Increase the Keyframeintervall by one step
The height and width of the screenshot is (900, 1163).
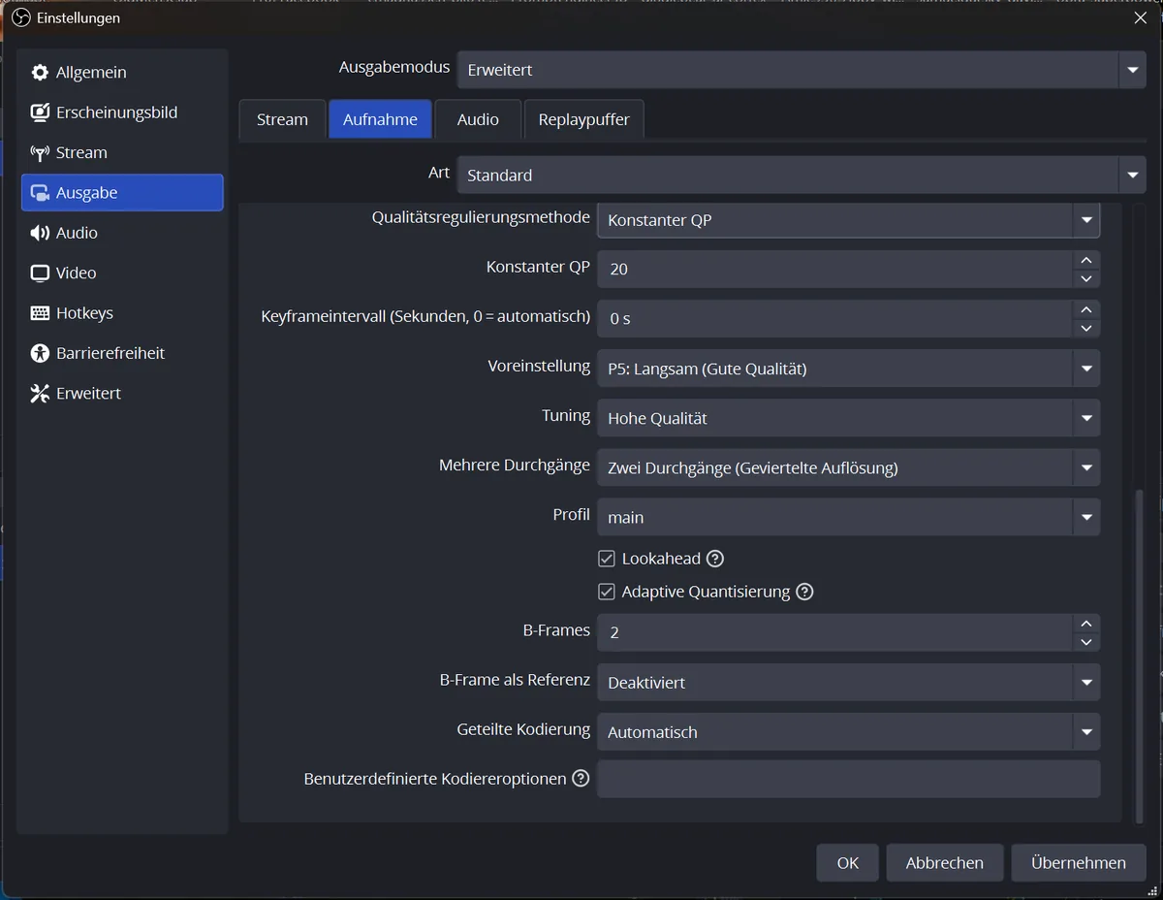click(x=1086, y=309)
